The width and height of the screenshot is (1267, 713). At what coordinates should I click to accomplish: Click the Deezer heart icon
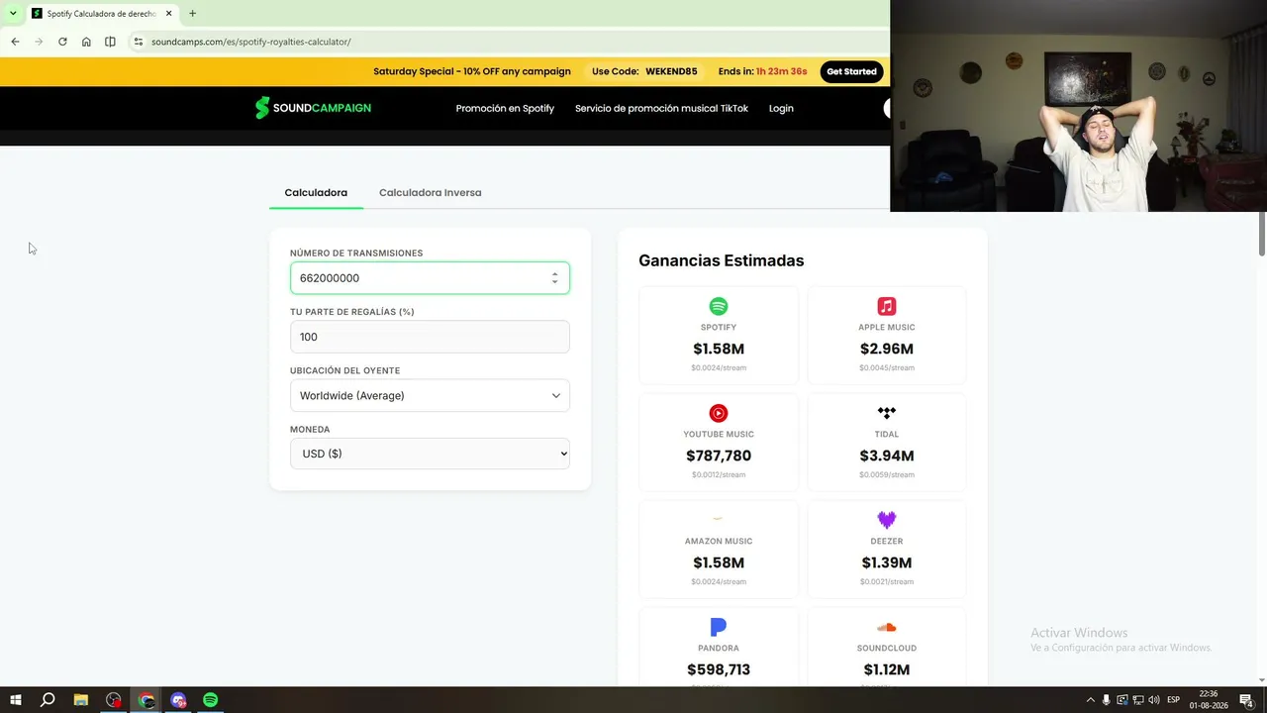[x=887, y=520]
